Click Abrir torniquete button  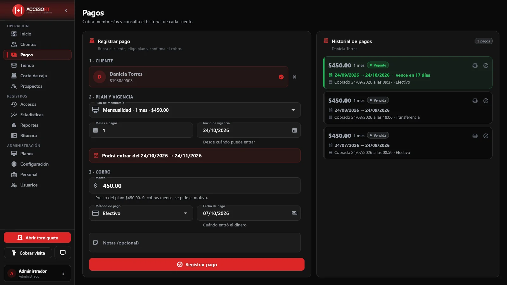pos(37,237)
